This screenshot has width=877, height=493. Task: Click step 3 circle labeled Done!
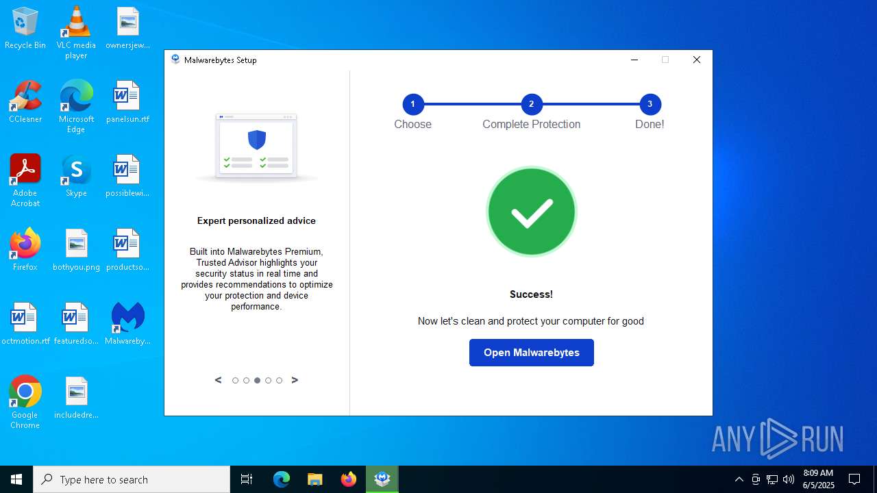coord(650,104)
